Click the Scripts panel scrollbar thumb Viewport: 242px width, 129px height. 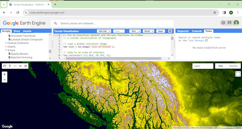coord(50,51)
